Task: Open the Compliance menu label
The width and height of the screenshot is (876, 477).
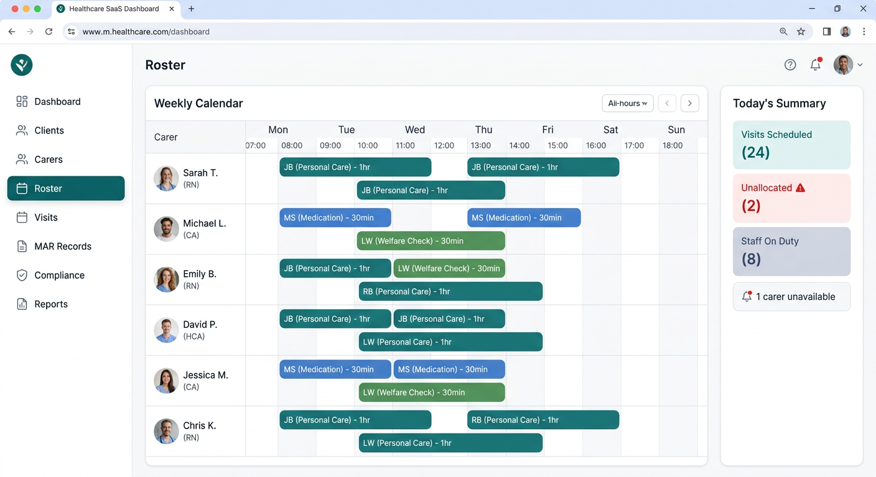Action: (x=59, y=275)
